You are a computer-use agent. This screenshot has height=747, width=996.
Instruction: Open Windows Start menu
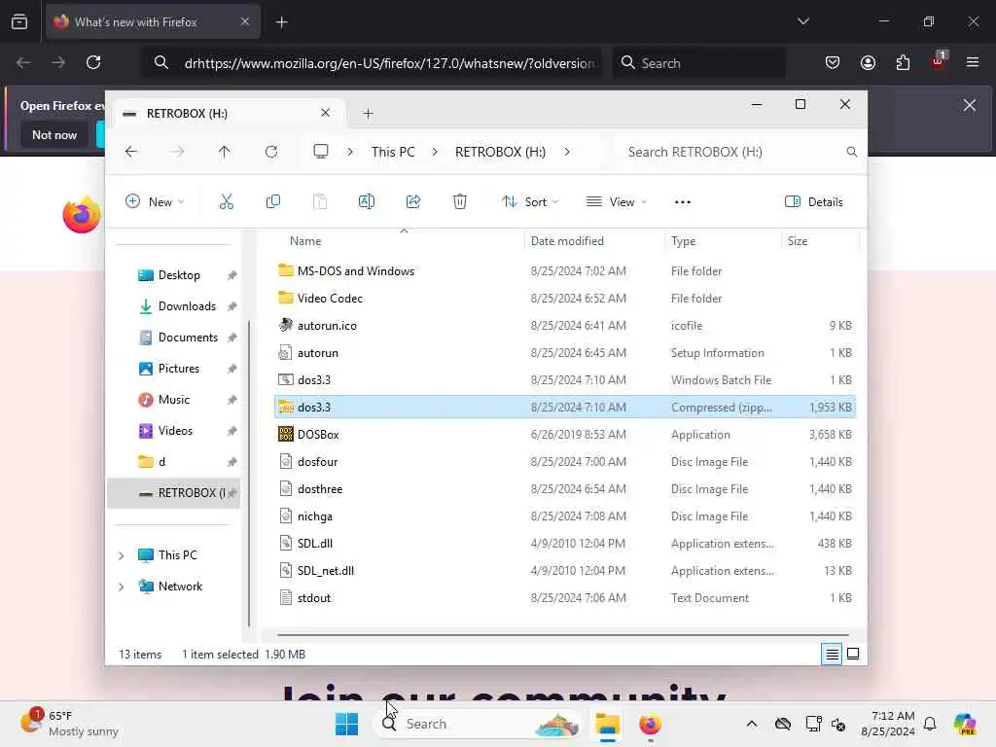(347, 724)
